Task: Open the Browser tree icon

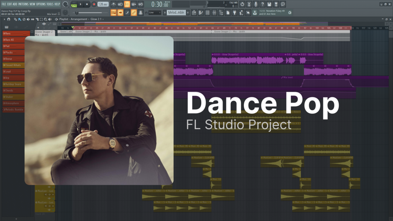Action: [221, 13]
